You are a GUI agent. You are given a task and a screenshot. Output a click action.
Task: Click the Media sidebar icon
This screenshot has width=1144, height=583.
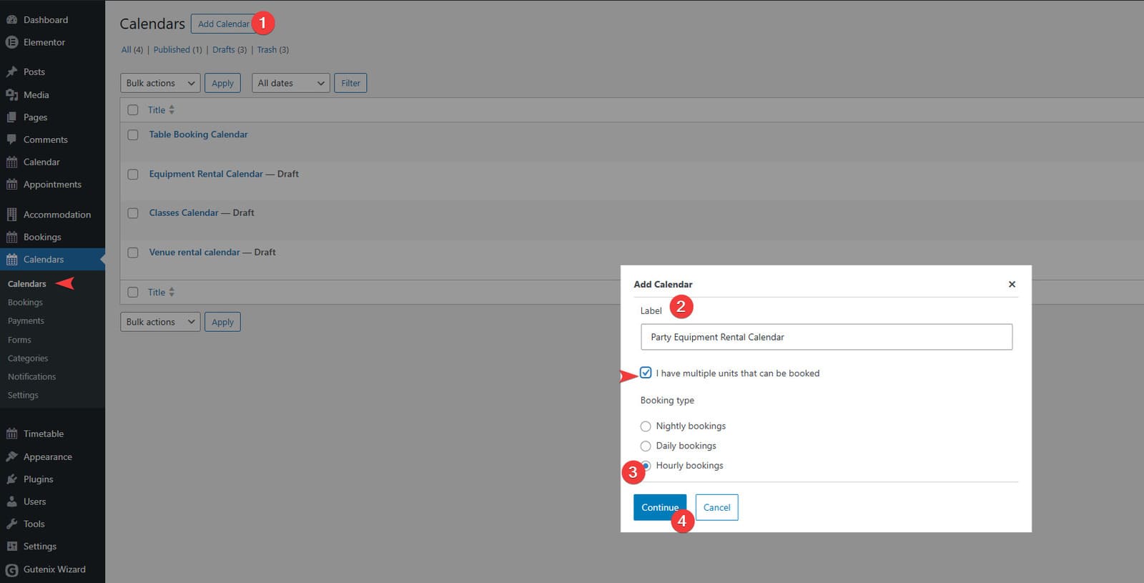coord(11,94)
